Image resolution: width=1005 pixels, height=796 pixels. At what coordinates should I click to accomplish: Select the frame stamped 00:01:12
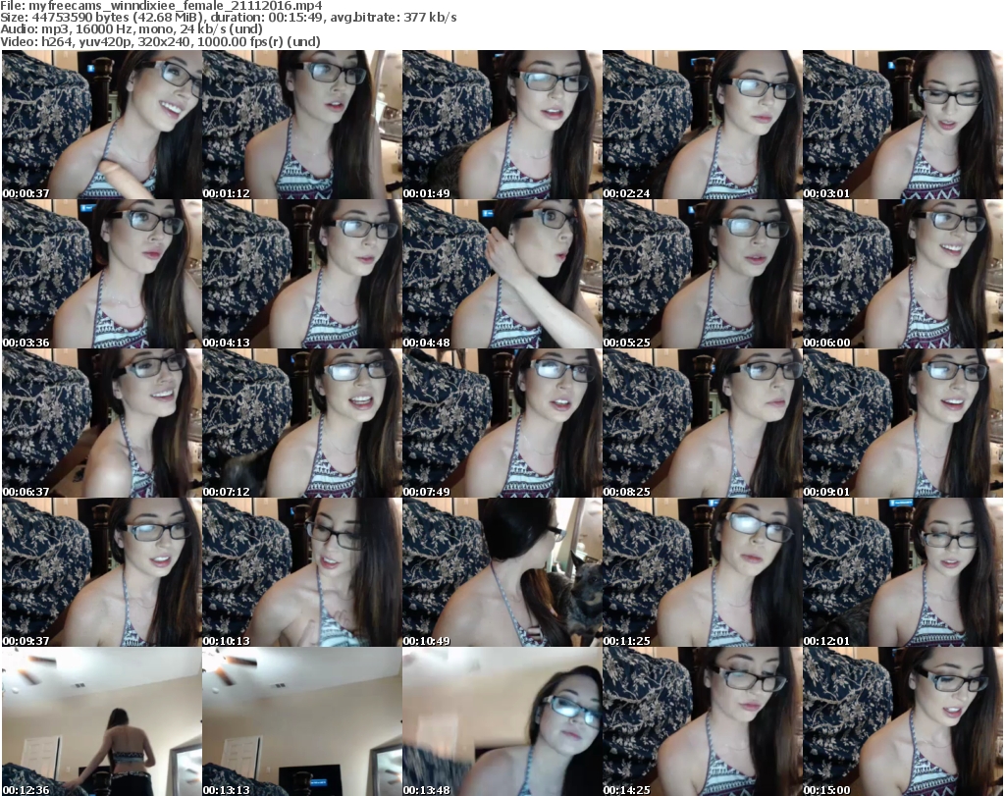click(302, 125)
